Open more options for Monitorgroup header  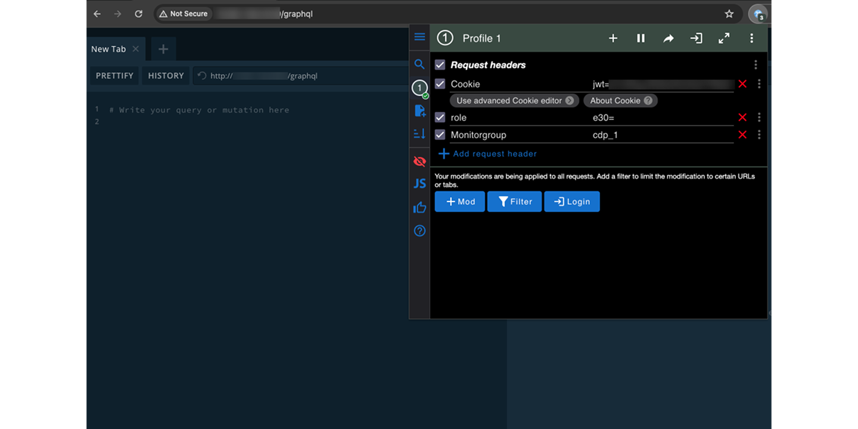point(758,135)
